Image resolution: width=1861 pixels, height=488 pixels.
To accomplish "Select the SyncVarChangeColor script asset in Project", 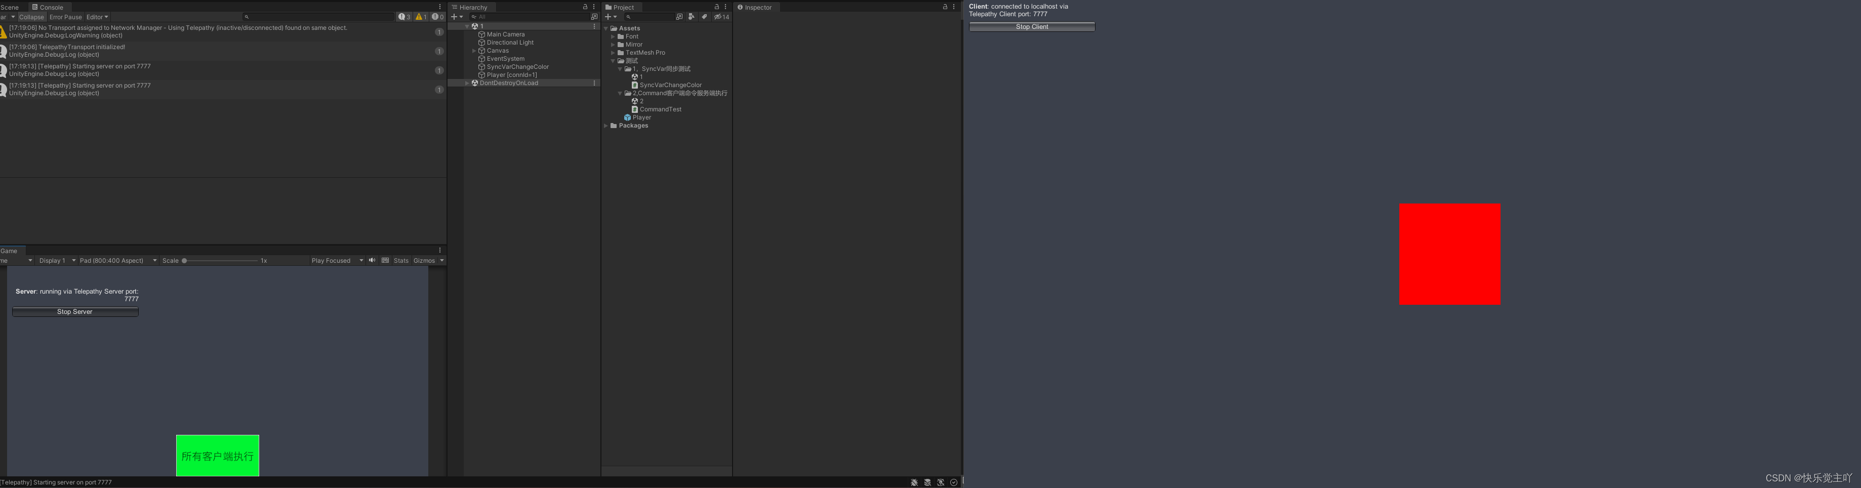I will (x=670, y=85).
